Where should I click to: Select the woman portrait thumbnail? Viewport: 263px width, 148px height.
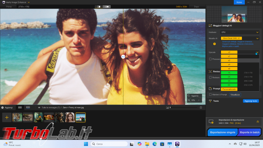(70, 118)
